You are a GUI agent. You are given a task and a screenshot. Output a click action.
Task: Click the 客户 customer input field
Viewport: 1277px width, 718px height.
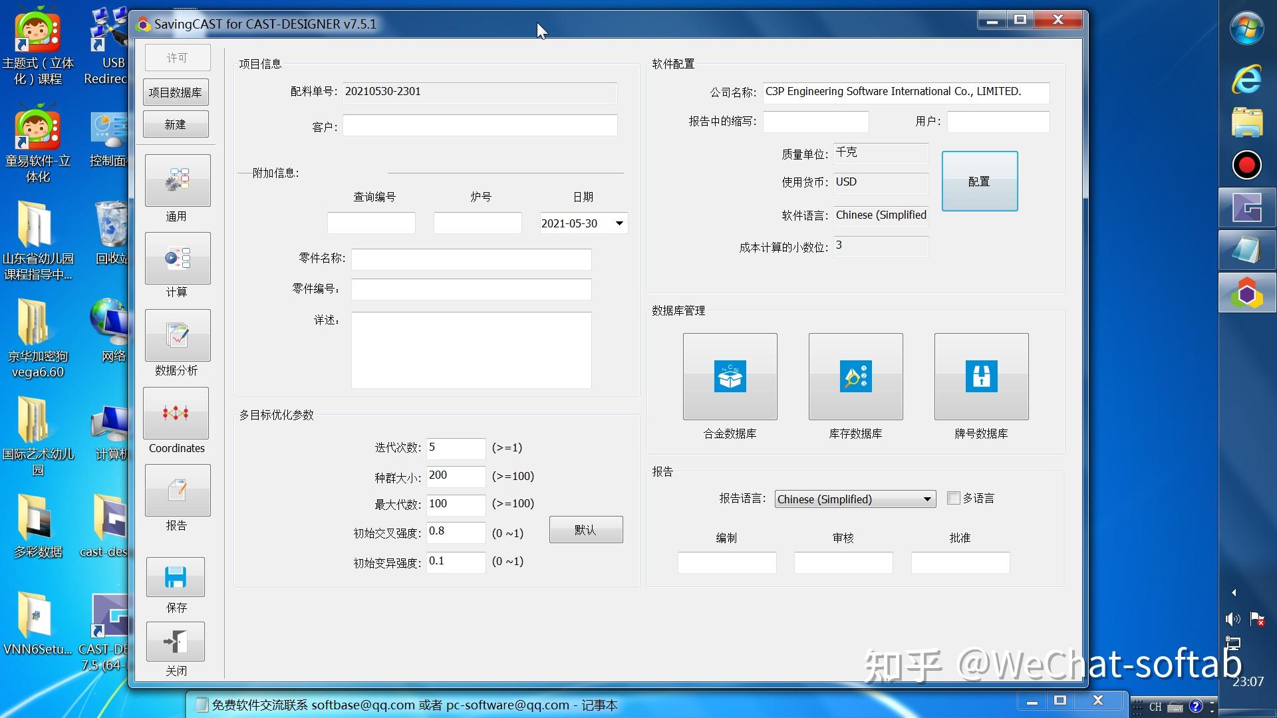(x=480, y=126)
